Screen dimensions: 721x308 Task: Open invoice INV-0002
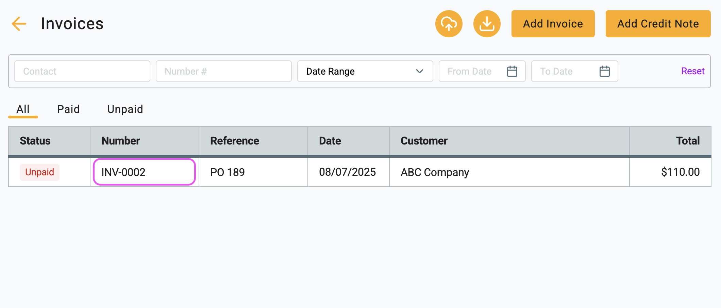click(123, 172)
